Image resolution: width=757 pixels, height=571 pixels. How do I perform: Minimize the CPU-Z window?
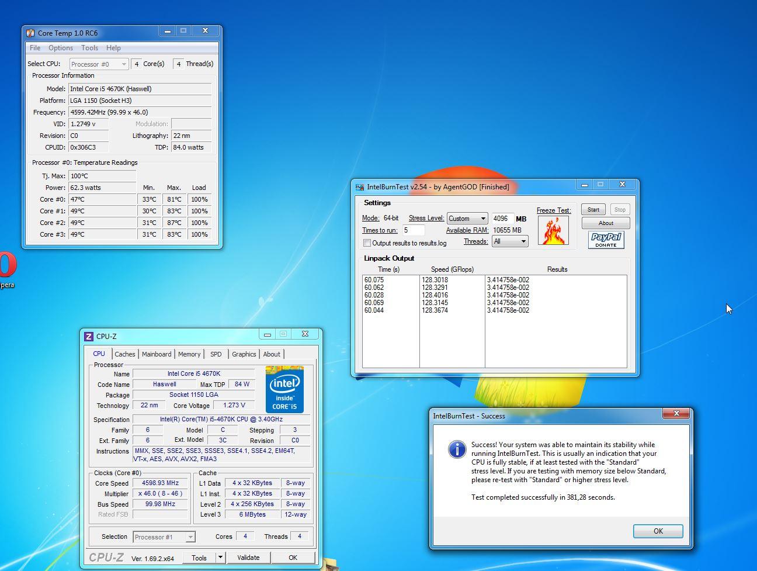pos(267,334)
